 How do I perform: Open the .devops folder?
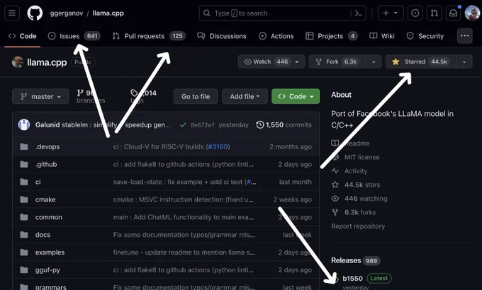pos(47,146)
